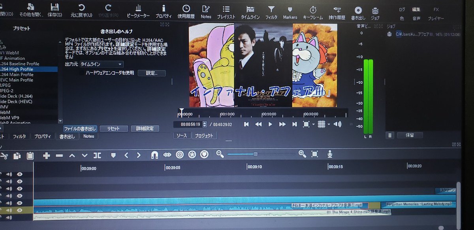The image size is (474, 230).
Task: Undo with 元に戻す(U)
Action: click(81, 11)
